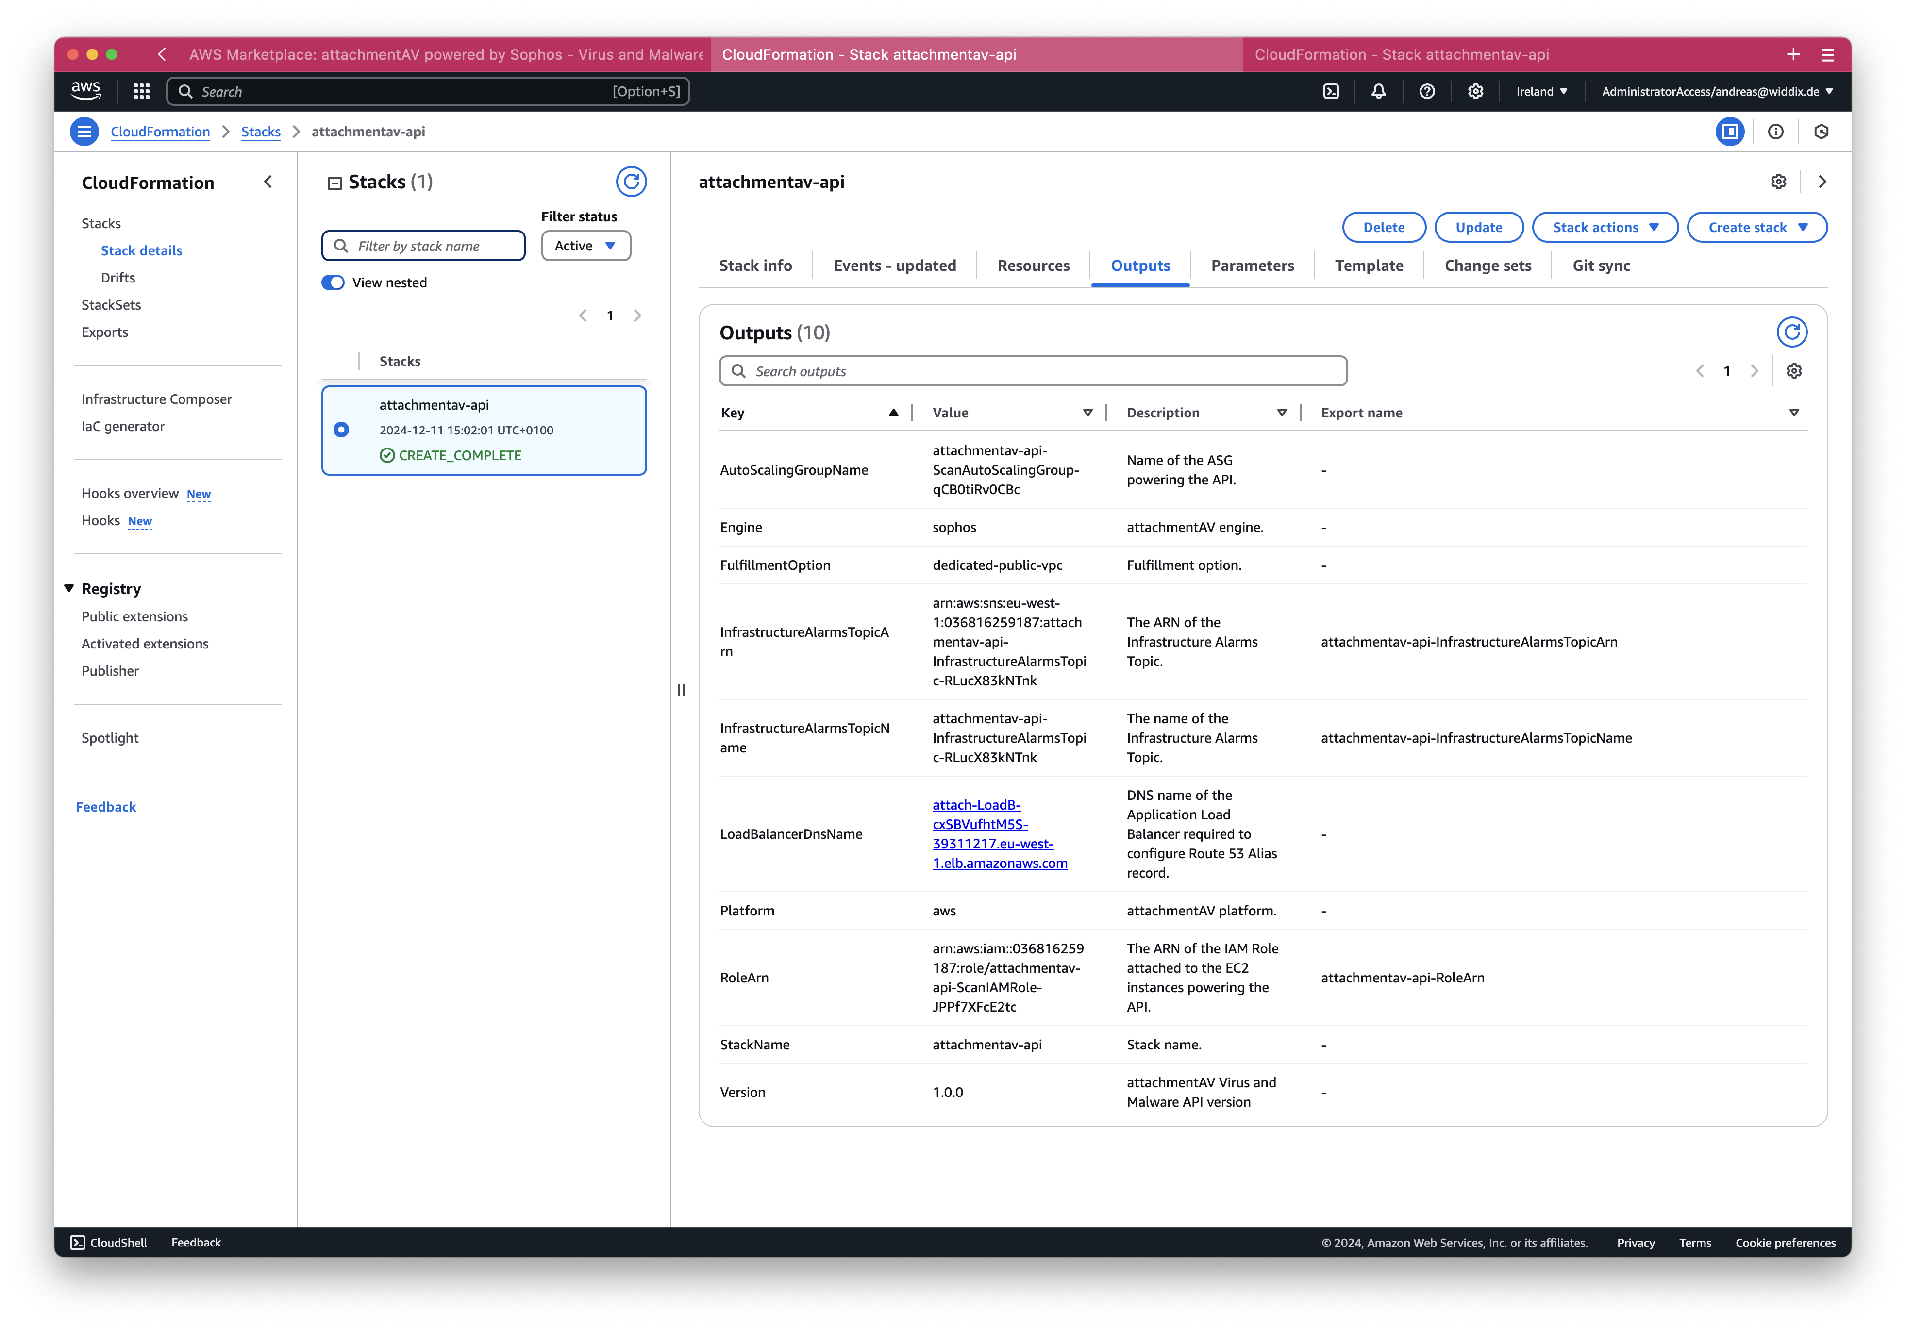Go to previous page of stacks list
This screenshot has height=1329, width=1906.
coord(583,316)
